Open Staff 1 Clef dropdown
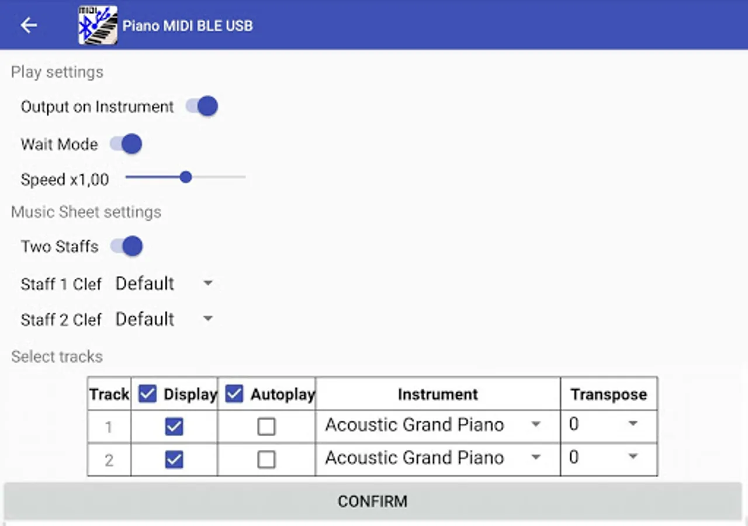The width and height of the screenshot is (748, 526). coord(164,284)
